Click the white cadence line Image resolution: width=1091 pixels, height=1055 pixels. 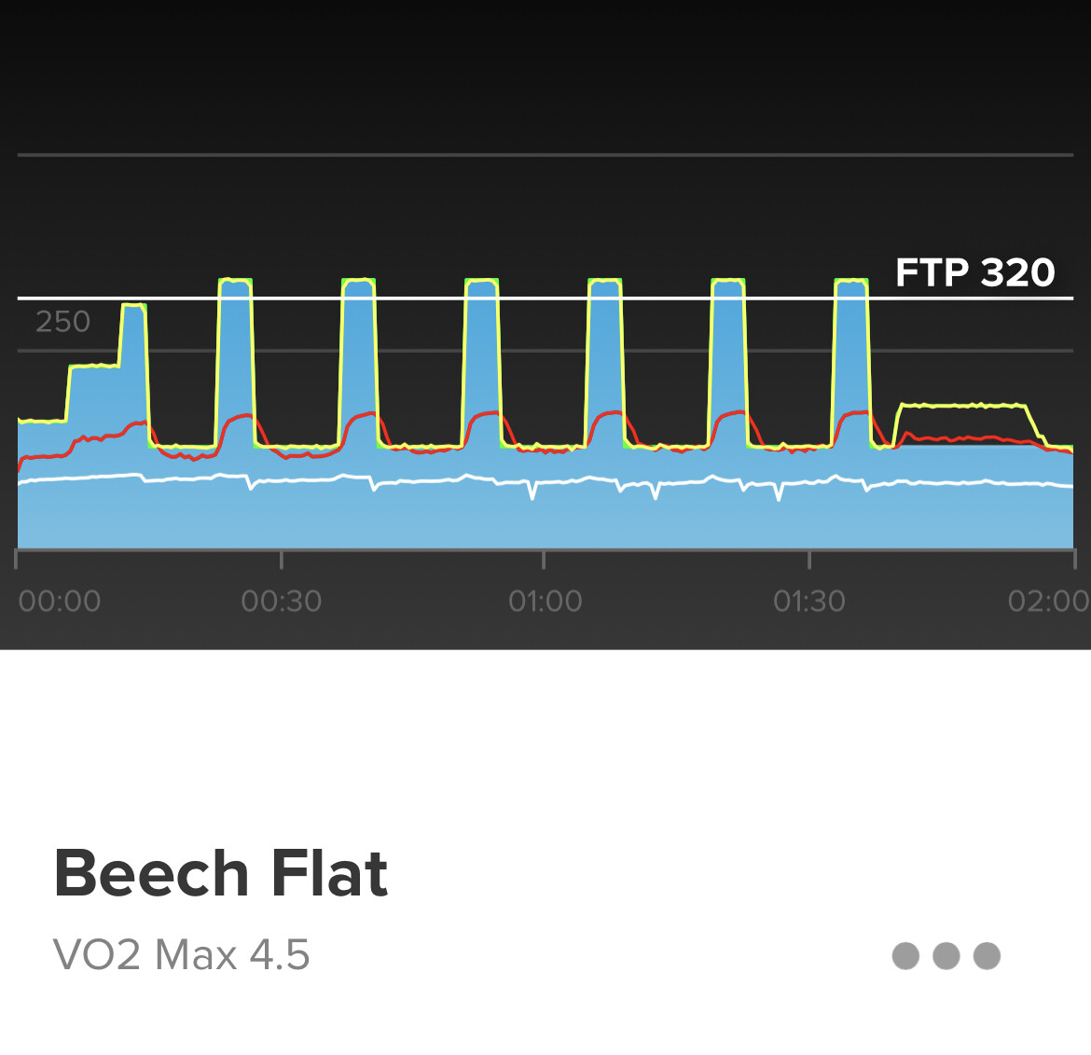pos(545,481)
